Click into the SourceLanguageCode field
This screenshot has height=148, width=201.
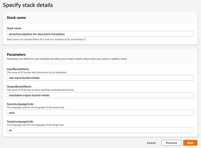click(100, 113)
